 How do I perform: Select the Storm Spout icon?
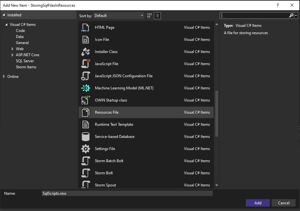[x=86, y=184]
